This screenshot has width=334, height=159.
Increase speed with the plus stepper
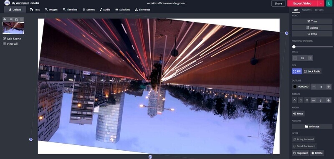pyautogui.click(x=310, y=58)
